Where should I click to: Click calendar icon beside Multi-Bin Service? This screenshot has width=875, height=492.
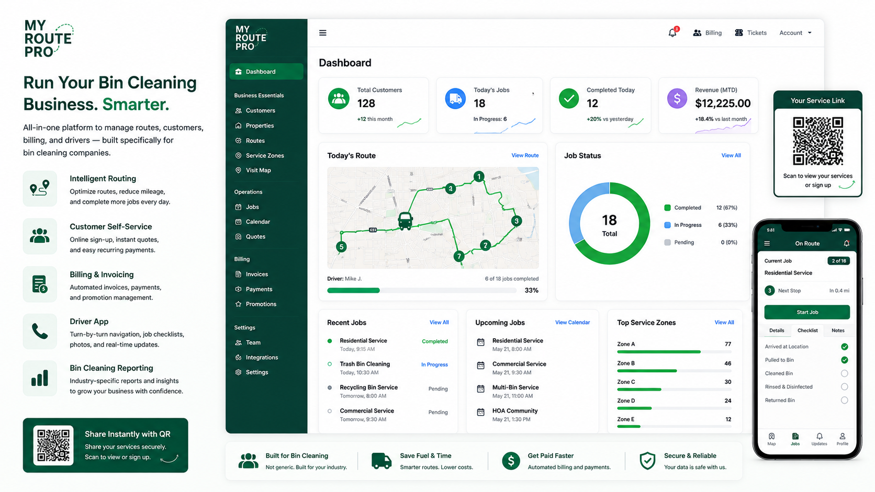point(480,389)
